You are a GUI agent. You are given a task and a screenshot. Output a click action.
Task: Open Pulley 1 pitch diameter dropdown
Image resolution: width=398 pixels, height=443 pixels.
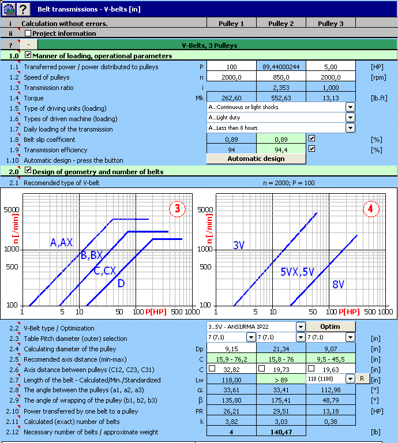(251, 337)
